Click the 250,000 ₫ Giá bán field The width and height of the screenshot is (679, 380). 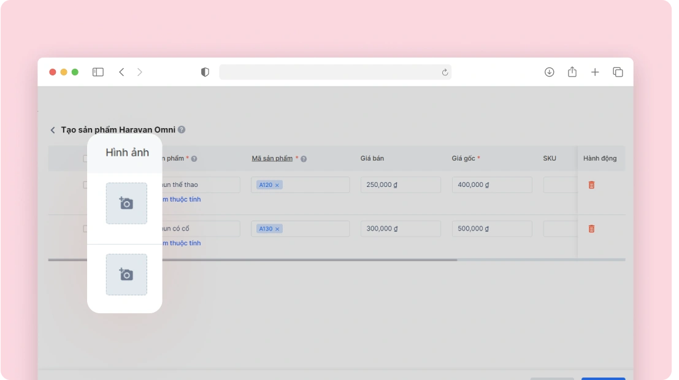pyautogui.click(x=400, y=185)
